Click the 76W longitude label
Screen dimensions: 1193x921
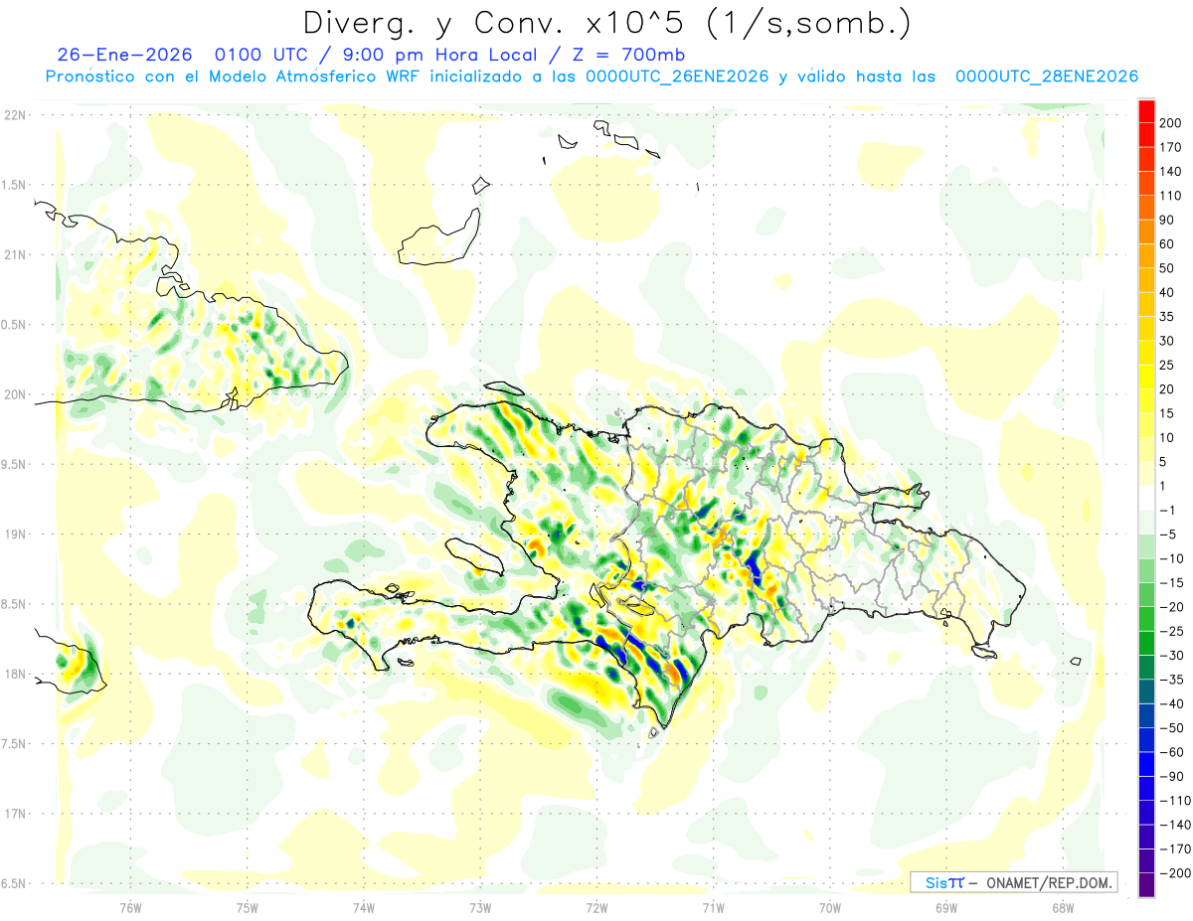130,907
